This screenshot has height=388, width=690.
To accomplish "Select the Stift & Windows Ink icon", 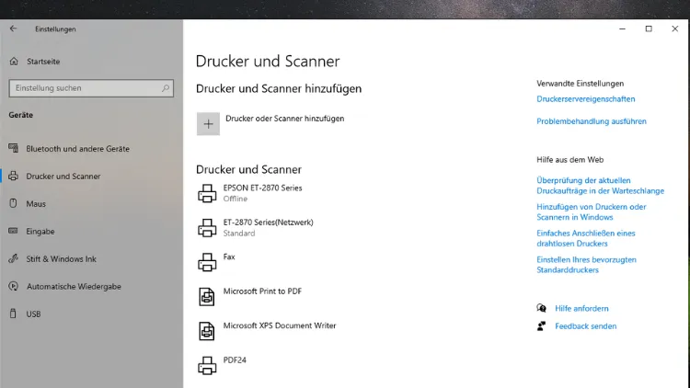I will [14, 258].
